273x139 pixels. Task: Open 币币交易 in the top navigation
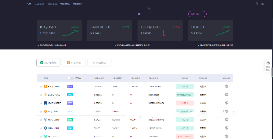(39, 4)
